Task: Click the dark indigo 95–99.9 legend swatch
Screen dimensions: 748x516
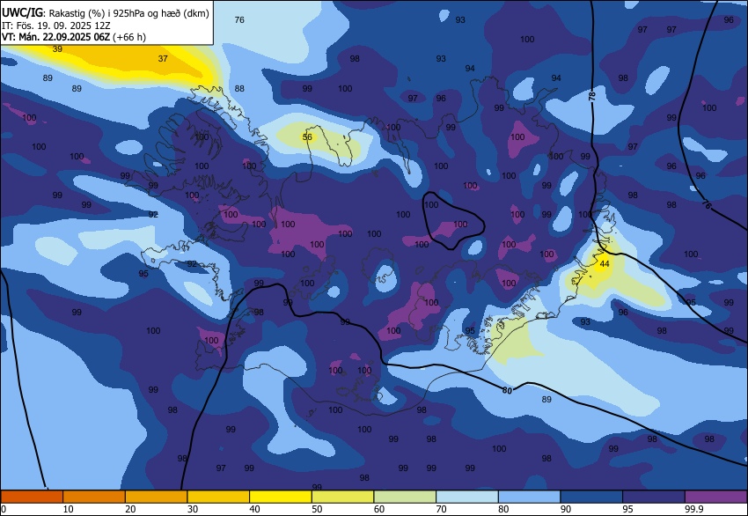Action: click(x=654, y=497)
